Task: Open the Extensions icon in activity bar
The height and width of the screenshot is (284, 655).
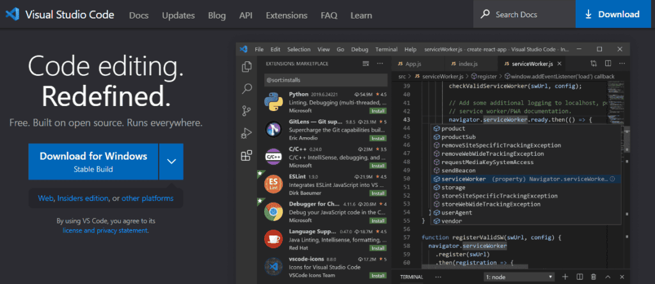Action: pos(247,156)
